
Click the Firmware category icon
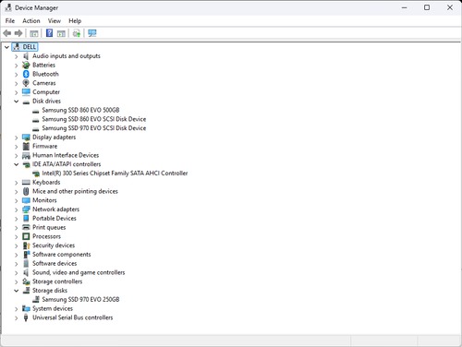click(26, 146)
